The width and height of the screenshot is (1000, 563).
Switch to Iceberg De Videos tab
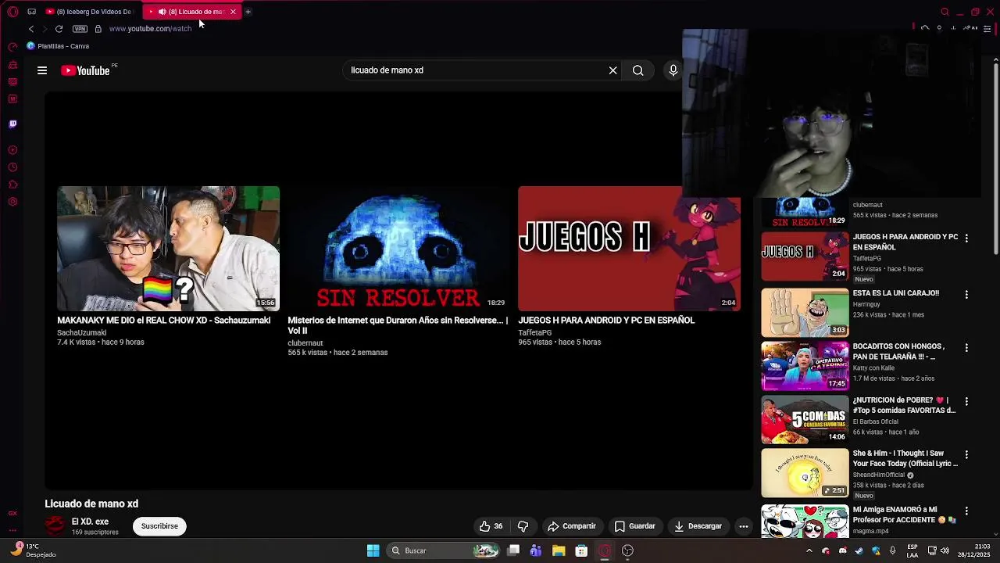(89, 12)
